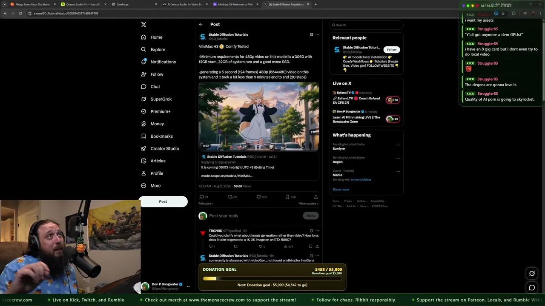Switch to the AI Creator Studio browser tab
Image resolution: width=545 pixels, height=306 pixels.
coord(184,4)
